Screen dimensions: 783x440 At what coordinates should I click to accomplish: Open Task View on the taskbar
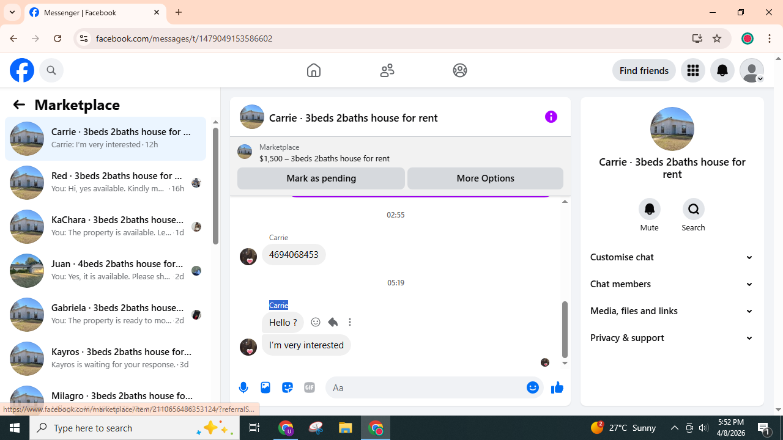(254, 428)
